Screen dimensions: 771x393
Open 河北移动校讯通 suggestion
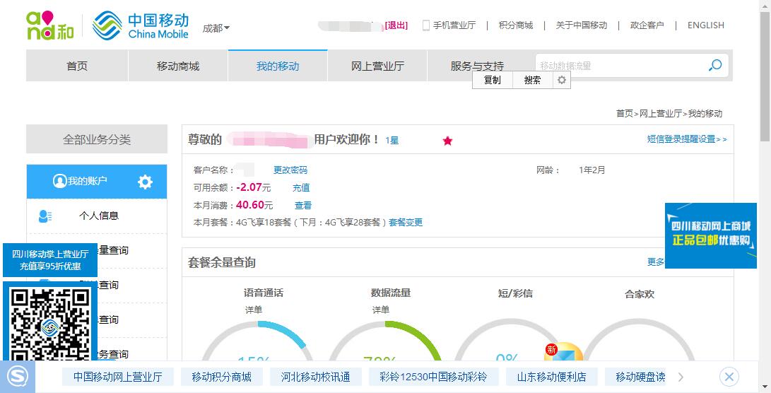click(316, 377)
